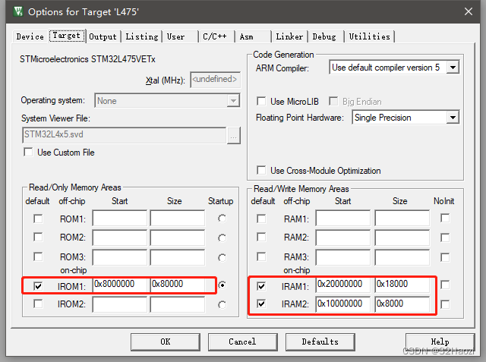This screenshot has height=362, width=486.
Task: Enable Use Custom File checkbox
Action: pos(29,153)
